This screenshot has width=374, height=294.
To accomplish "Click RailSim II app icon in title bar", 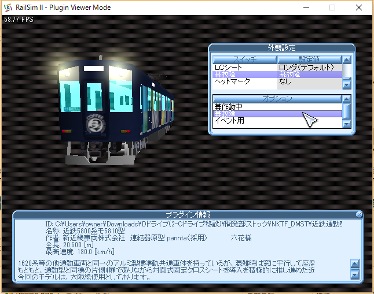I will (x=8, y=8).
